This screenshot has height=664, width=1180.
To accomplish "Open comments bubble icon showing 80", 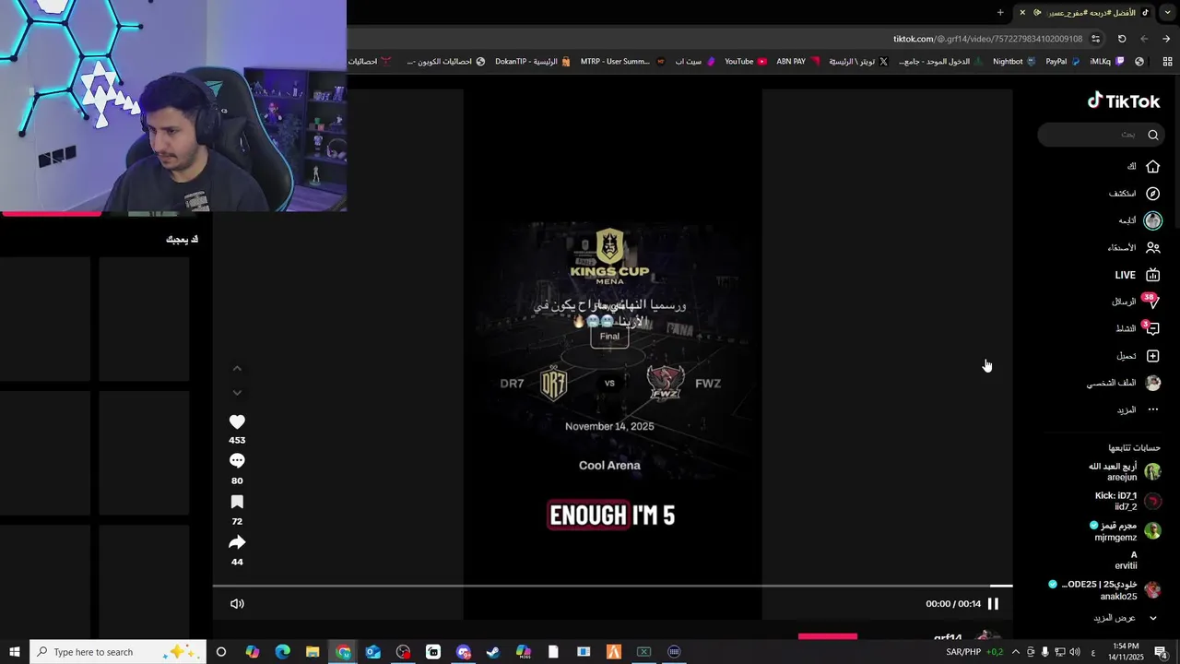I will click(237, 461).
